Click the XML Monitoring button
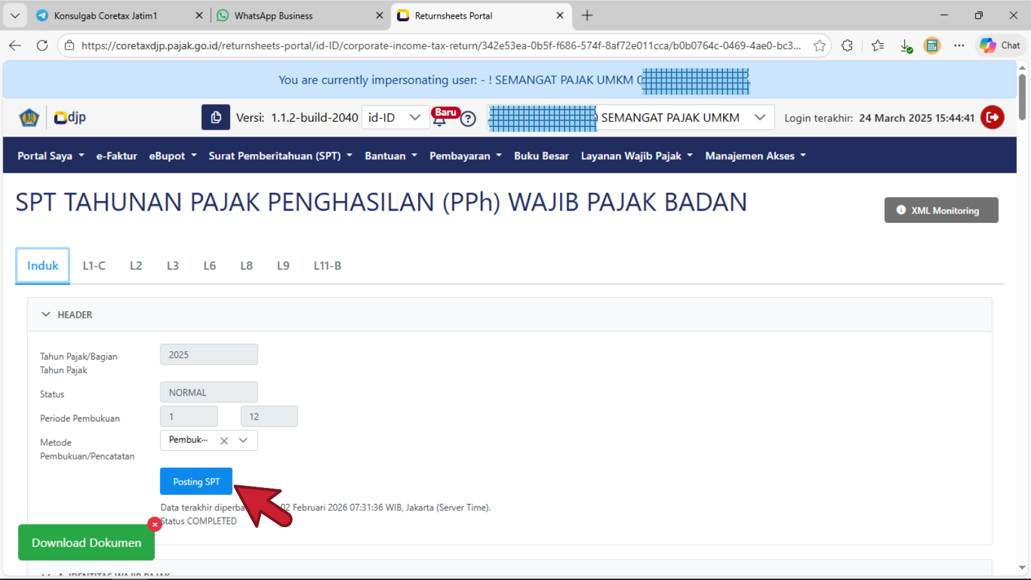Screen dimensions: 1031x580 pos(941,210)
